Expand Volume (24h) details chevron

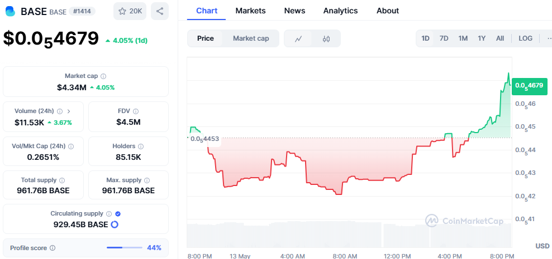click(x=69, y=111)
